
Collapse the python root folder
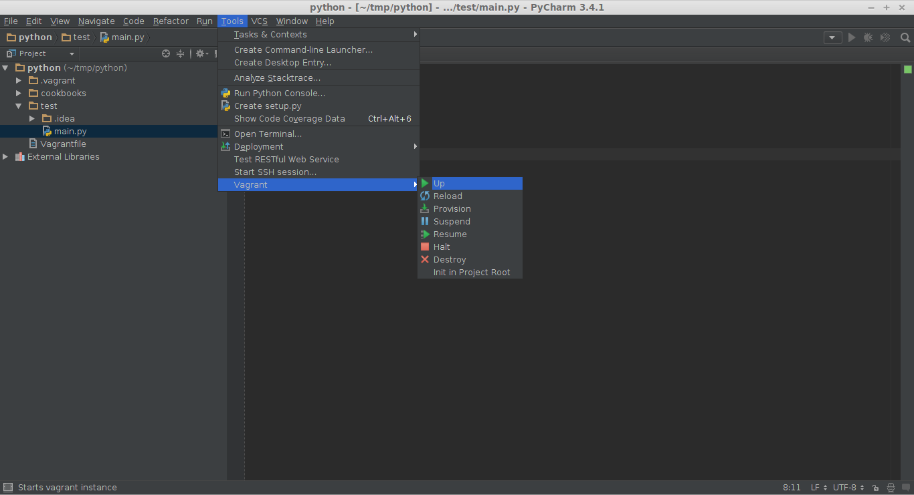click(x=5, y=67)
